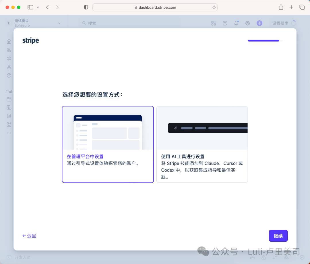Screen dimensions: 310x264
Task: Click the AI prompt bar illustration
Action: click(208, 128)
